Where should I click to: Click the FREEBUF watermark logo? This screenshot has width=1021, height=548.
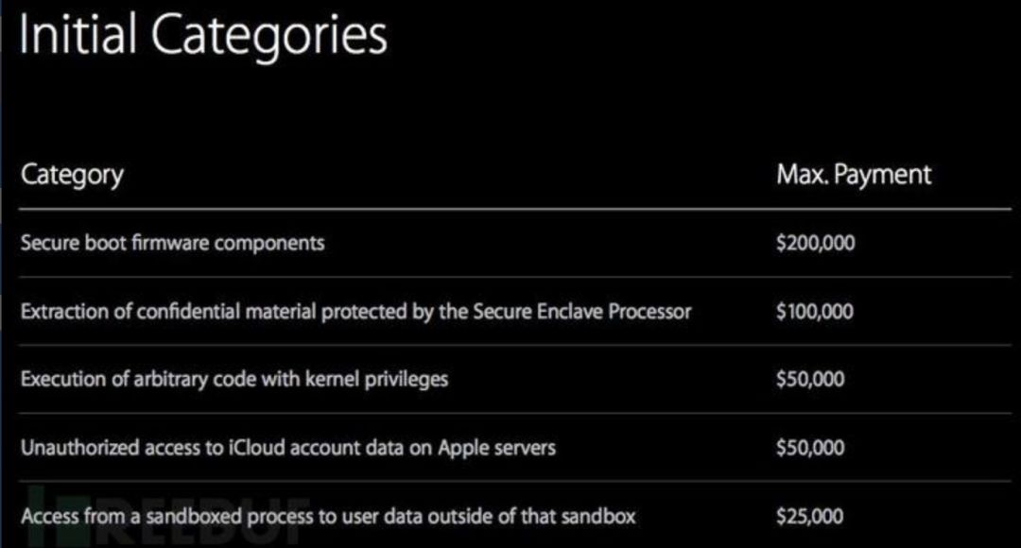(170, 510)
